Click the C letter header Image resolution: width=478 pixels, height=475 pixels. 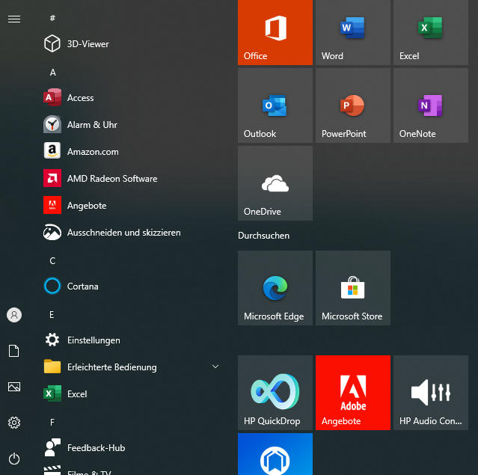coord(52,260)
